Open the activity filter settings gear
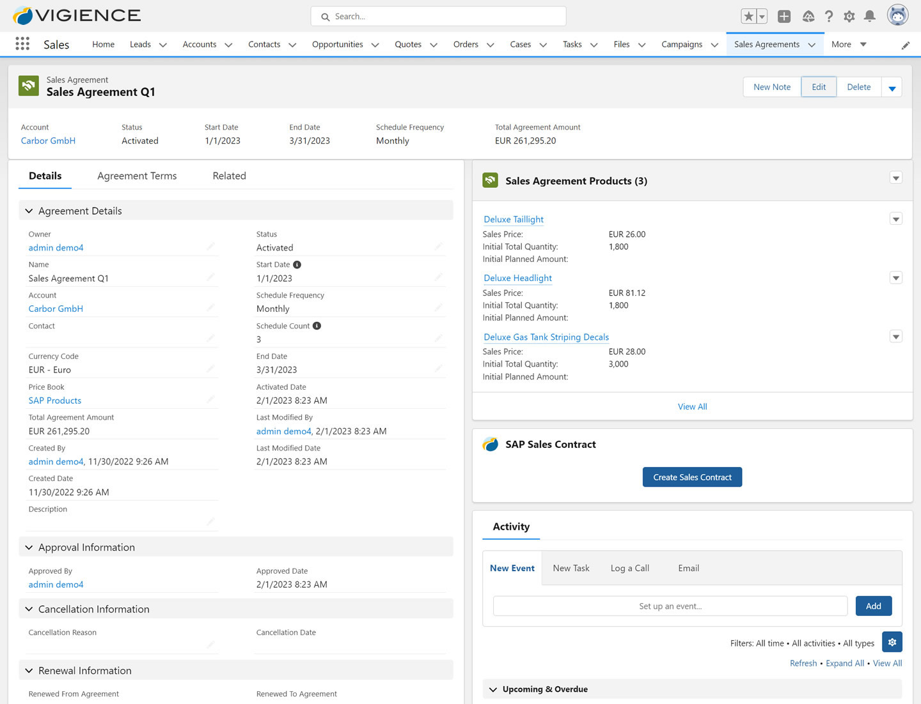Screen dimensions: 921x704 click(892, 642)
